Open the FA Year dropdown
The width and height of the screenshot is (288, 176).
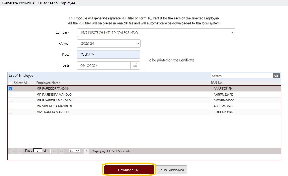(x=109, y=44)
